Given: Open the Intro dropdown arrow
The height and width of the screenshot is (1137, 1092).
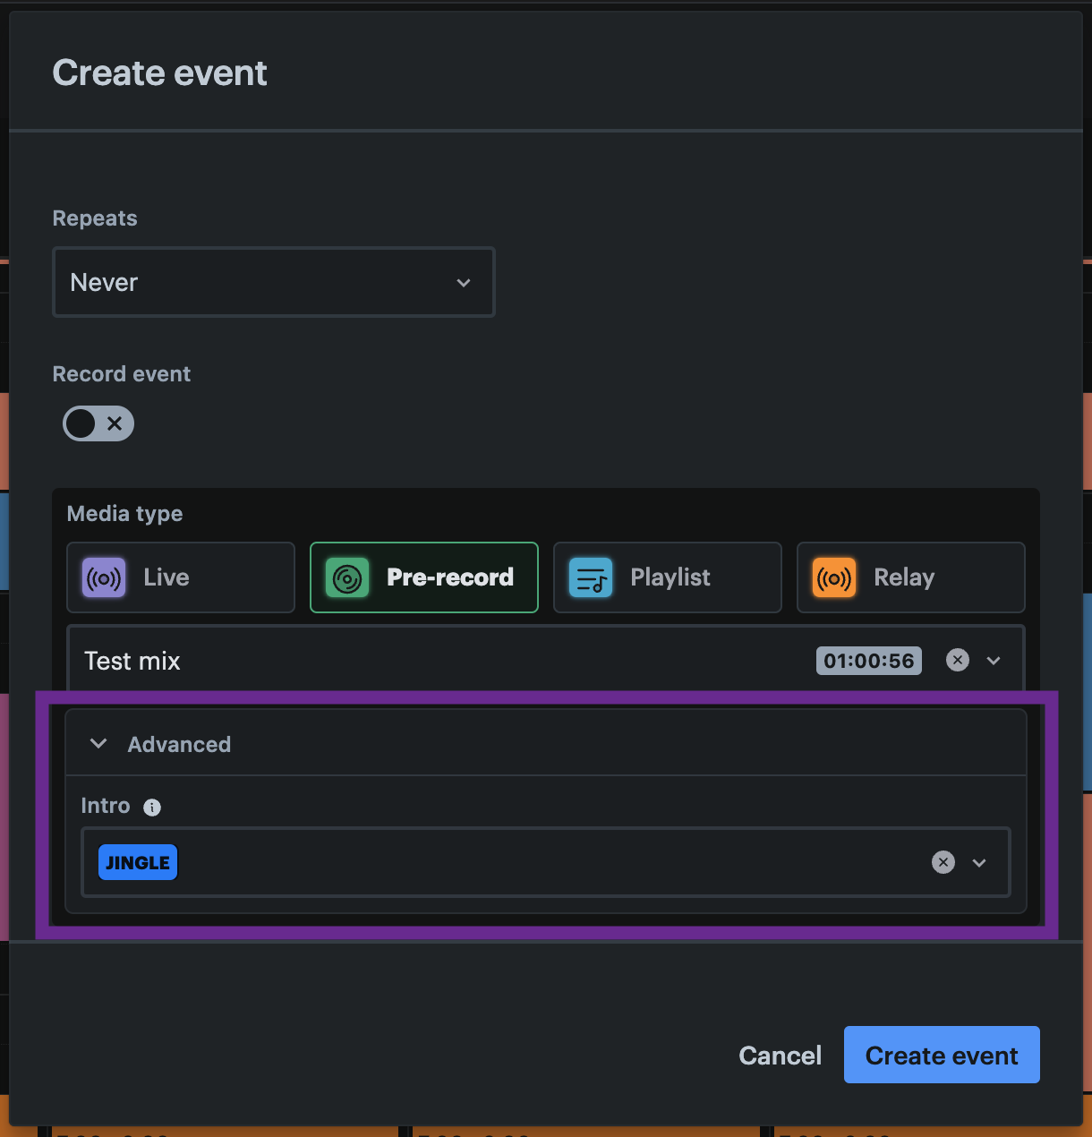Looking at the screenshot, I should [x=979, y=863].
